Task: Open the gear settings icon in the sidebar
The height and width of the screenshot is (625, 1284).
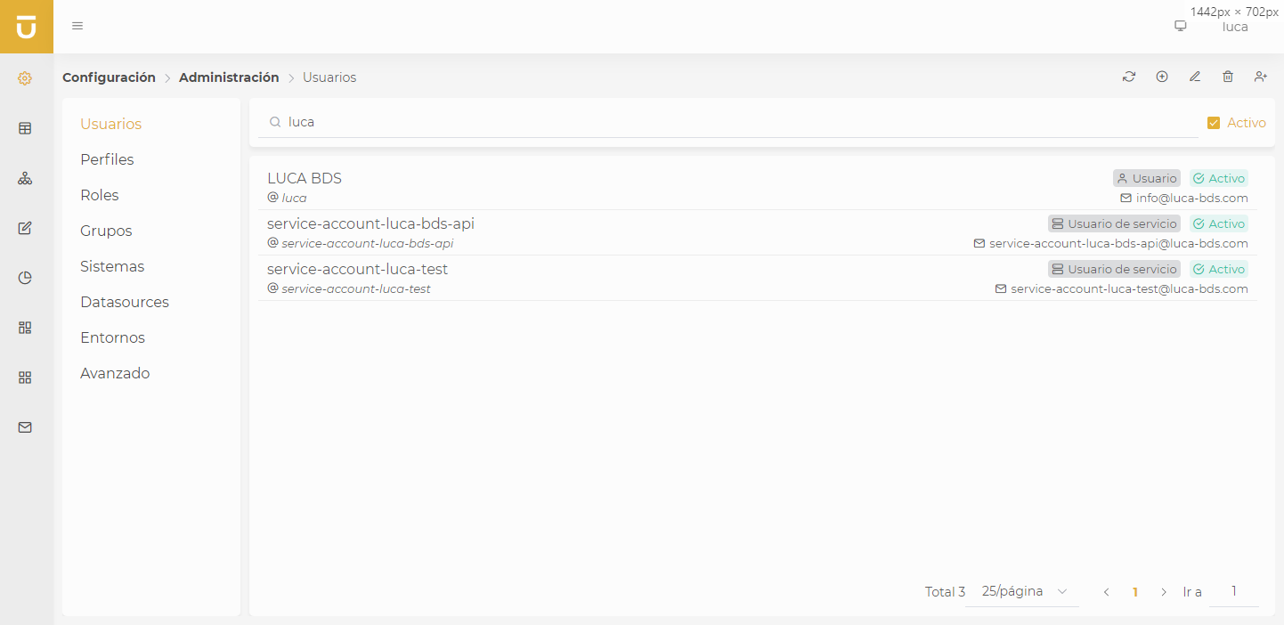Action: pos(25,78)
